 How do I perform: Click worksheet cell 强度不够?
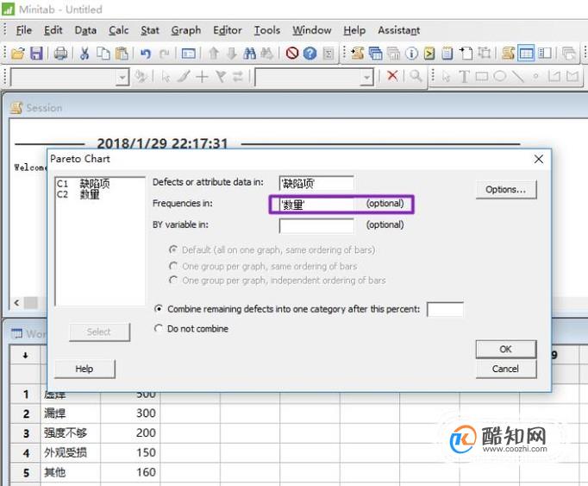(x=70, y=433)
